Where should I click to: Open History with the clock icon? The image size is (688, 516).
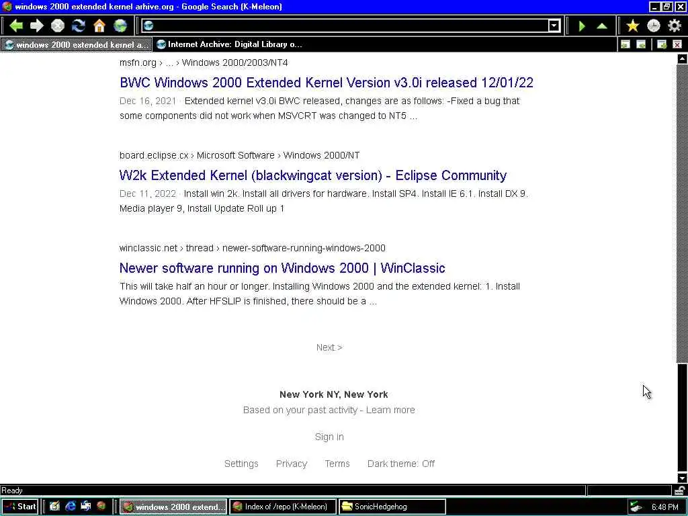point(654,26)
